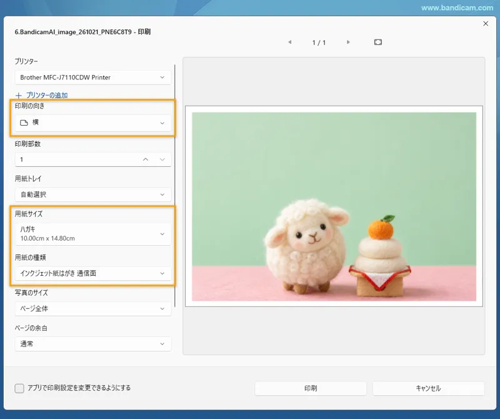The image size is (500, 419).
Task: Close the print dialog
Action: tap(486, 24)
